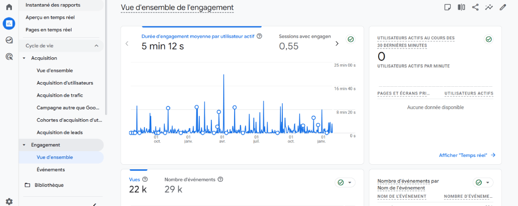Go to next metric with right chevron
The image size is (518, 206).
[x=337, y=43]
